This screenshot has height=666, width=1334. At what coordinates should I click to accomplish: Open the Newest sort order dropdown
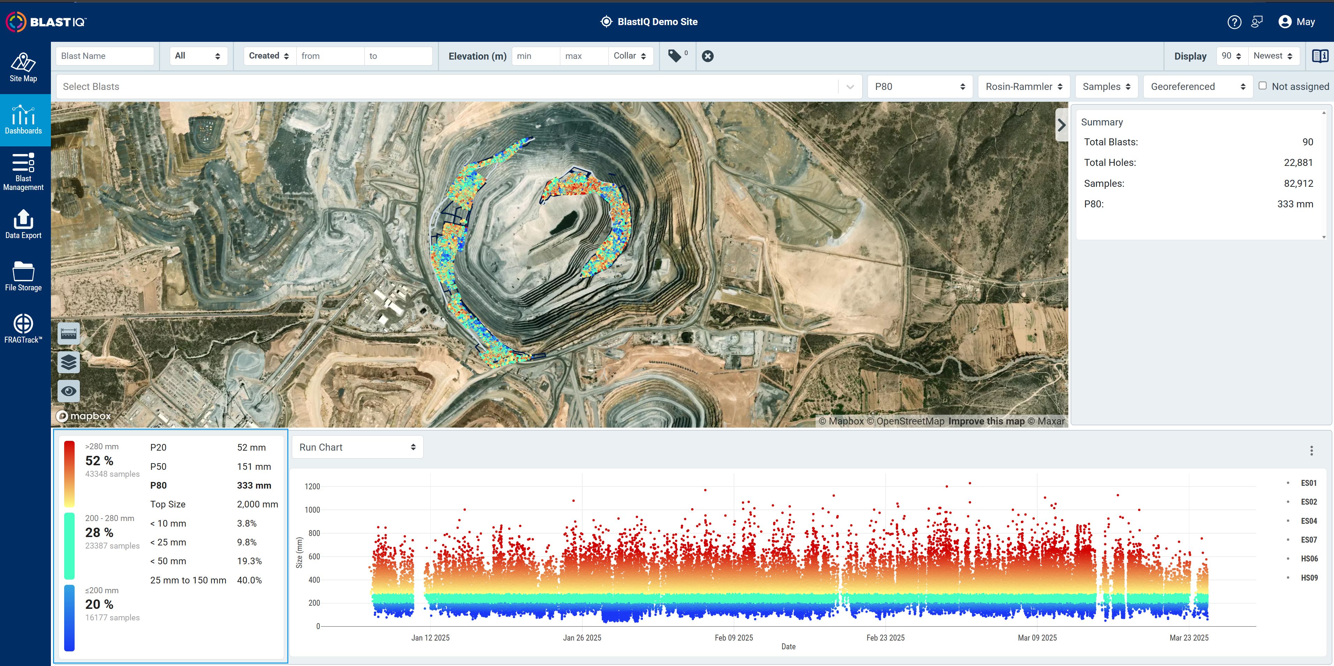tap(1273, 56)
